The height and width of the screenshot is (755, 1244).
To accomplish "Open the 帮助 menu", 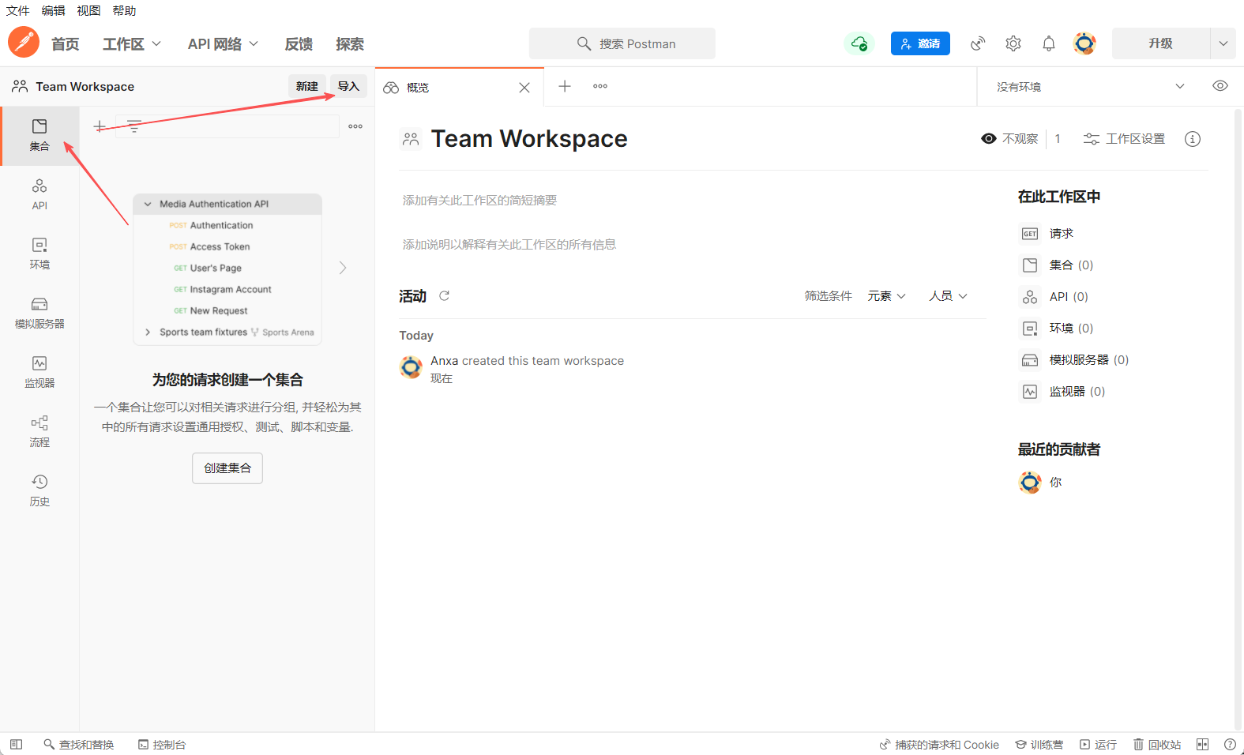I will [x=124, y=10].
